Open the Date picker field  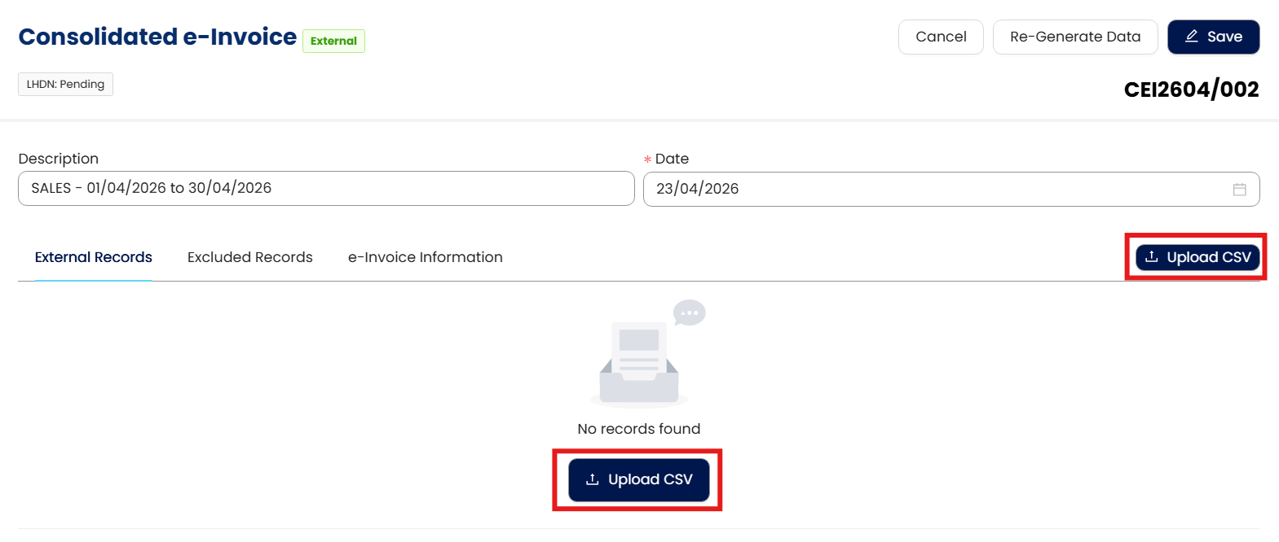tap(937, 189)
